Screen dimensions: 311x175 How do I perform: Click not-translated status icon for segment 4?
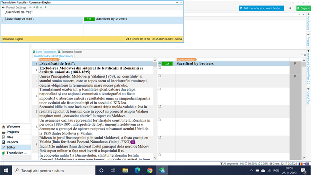(160, 89)
